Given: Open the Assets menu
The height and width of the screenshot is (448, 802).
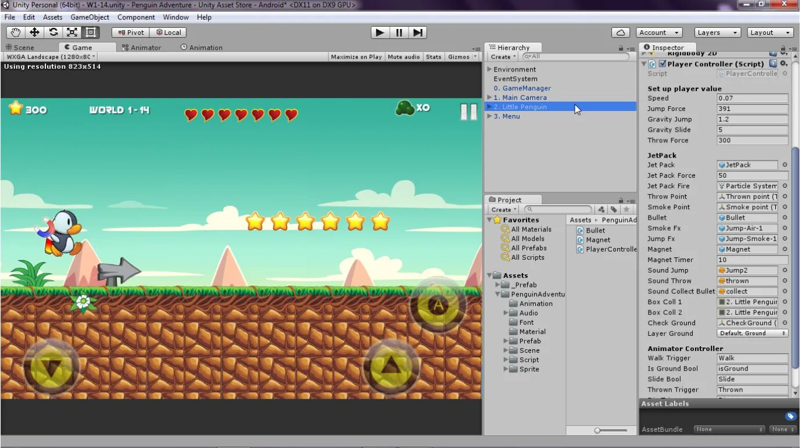Looking at the screenshot, I should pyautogui.click(x=52, y=17).
